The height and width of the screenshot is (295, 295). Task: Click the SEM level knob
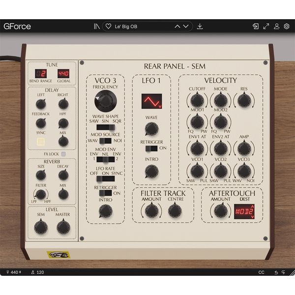point(41,227)
